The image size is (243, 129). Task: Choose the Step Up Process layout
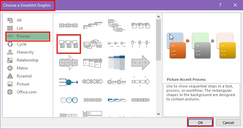[x=92, y=25]
